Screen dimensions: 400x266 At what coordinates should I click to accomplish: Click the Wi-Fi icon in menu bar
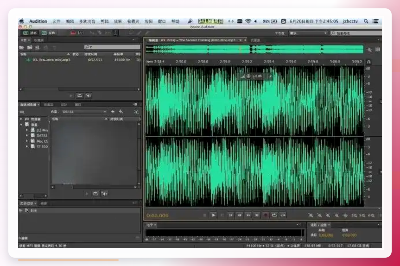pos(248,21)
